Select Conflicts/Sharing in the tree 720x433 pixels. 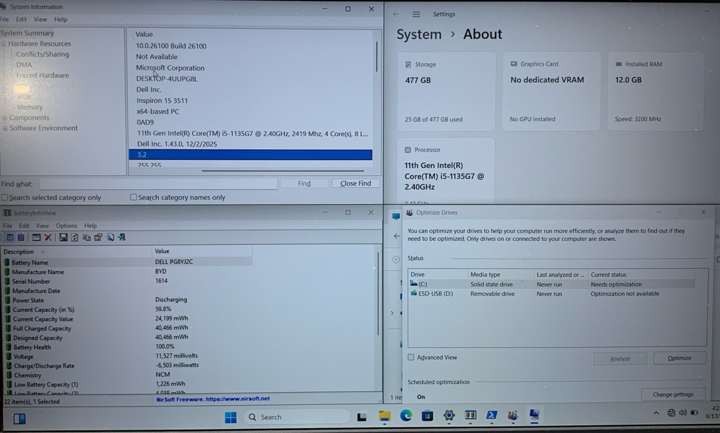(43, 54)
